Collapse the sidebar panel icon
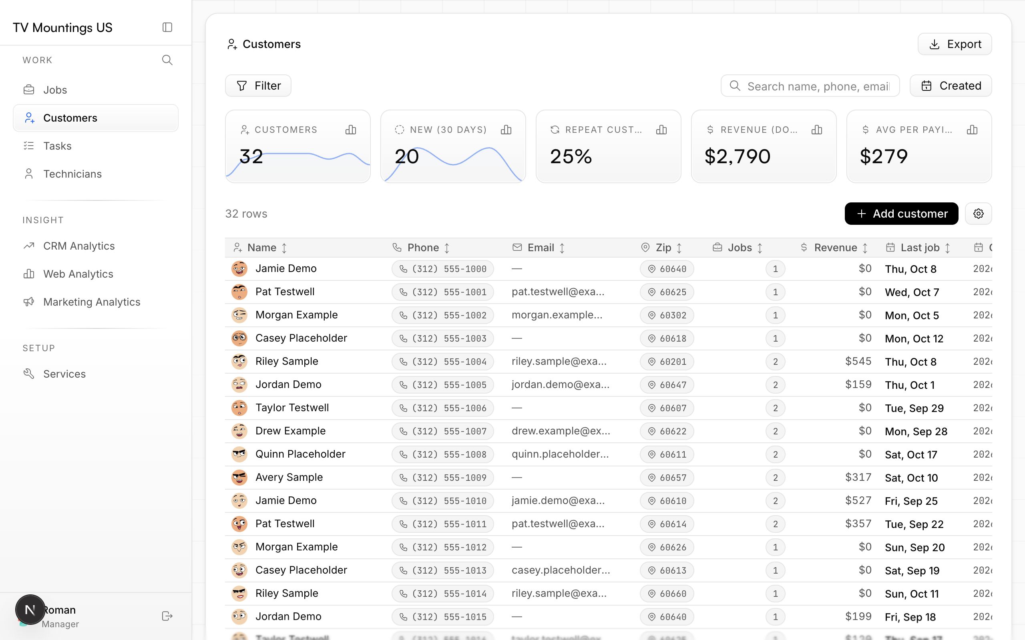Viewport: 1025px width, 640px height. click(167, 28)
